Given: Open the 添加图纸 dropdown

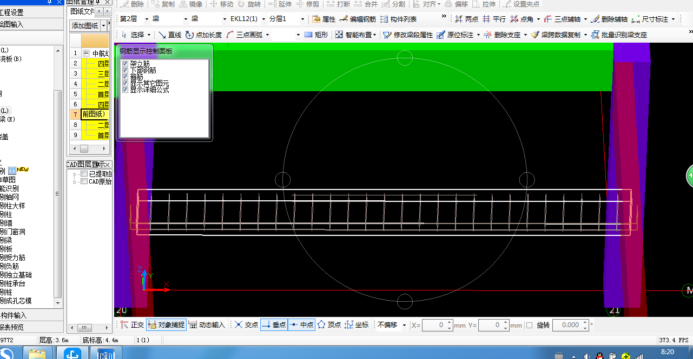Looking at the screenshot, I should (103, 25).
